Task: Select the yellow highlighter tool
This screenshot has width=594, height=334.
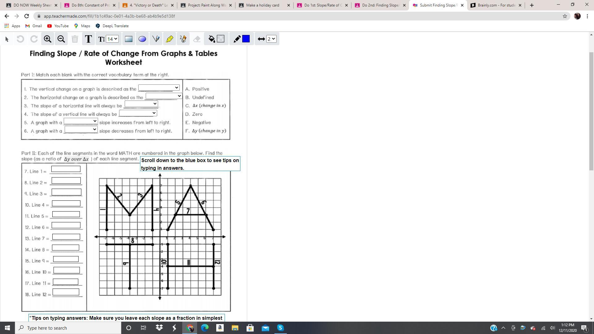Action: pyautogui.click(x=170, y=39)
